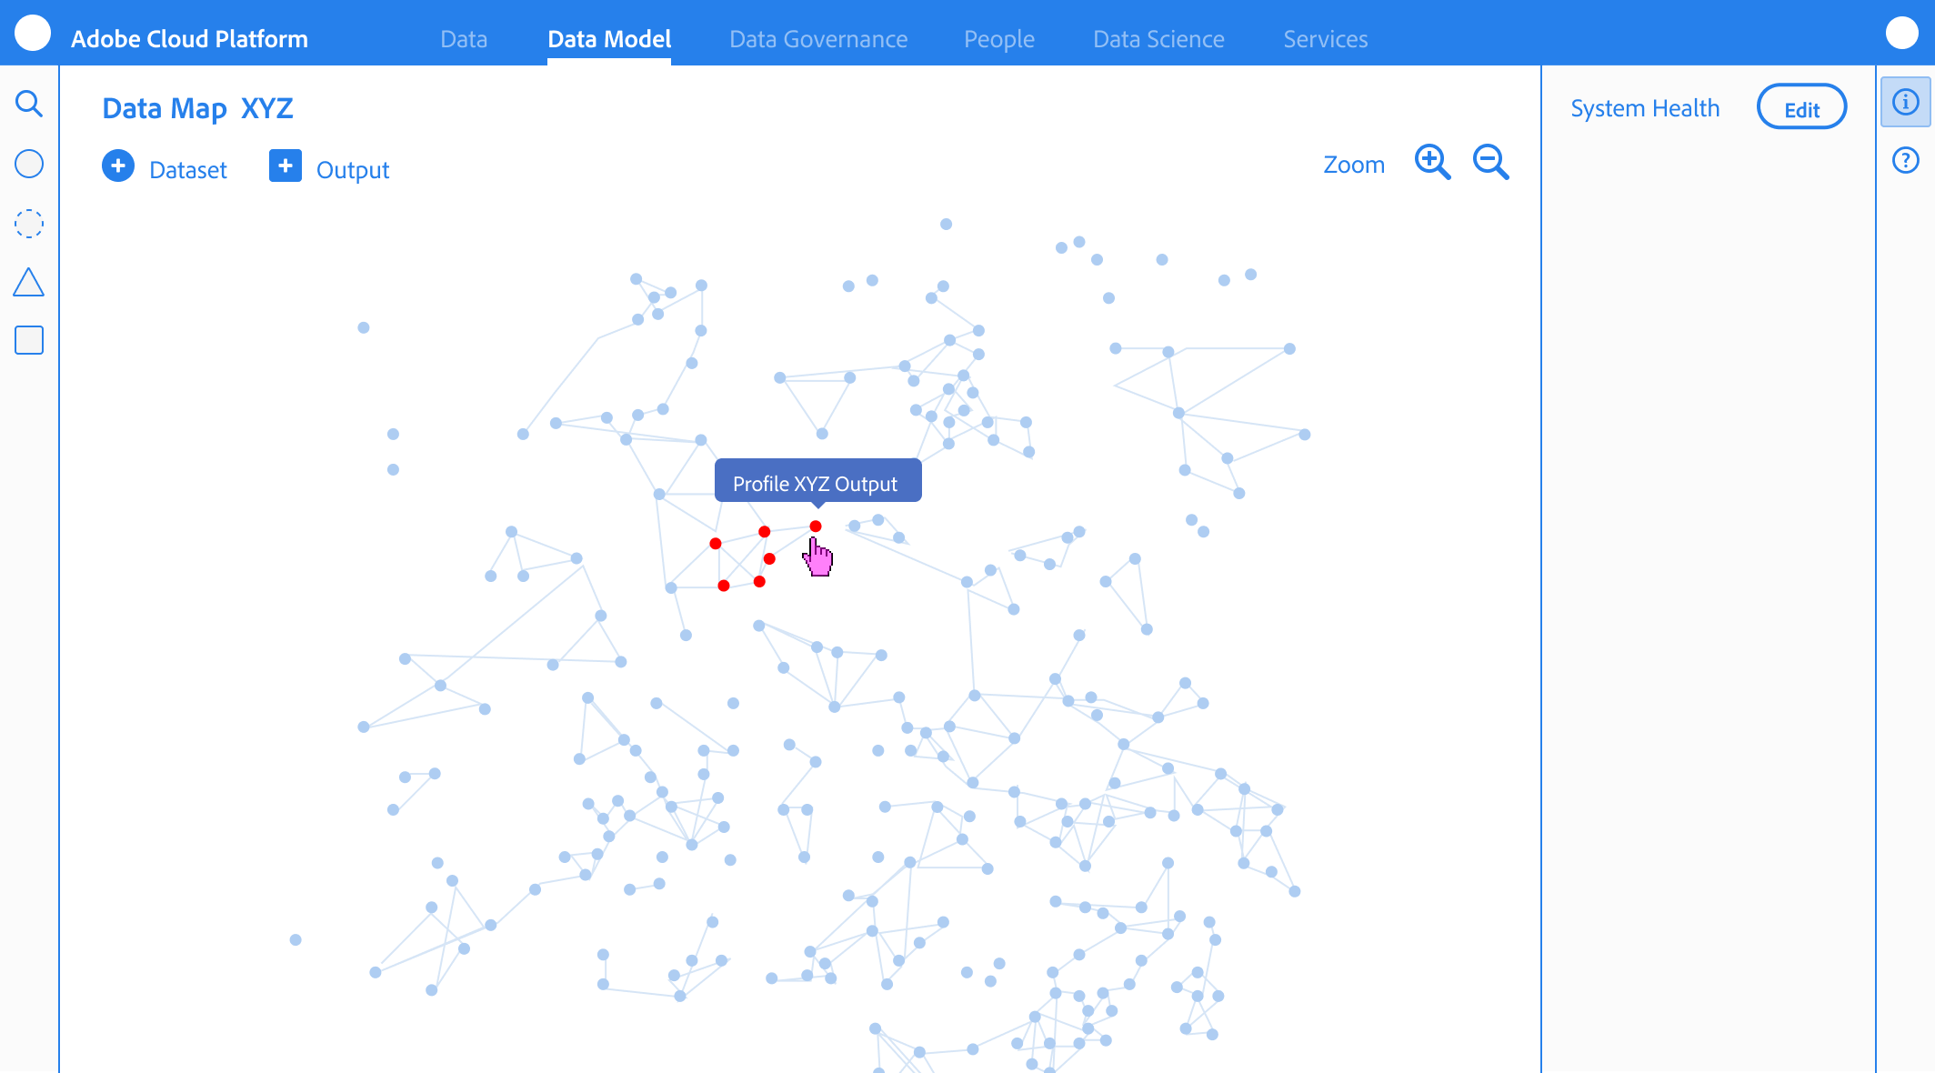Click the Edit button beside System Health
This screenshot has height=1073, width=1935.
(1801, 108)
